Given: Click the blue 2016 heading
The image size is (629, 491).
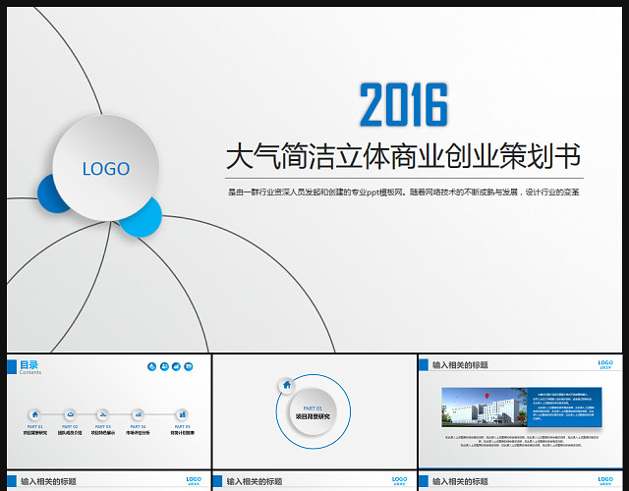Looking at the screenshot, I should (404, 105).
